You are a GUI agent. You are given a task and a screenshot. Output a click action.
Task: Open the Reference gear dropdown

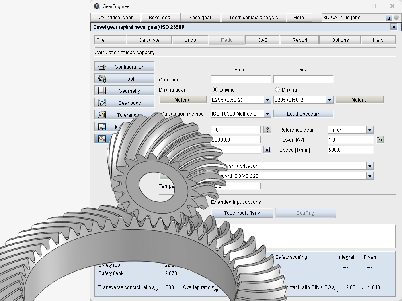click(370, 130)
